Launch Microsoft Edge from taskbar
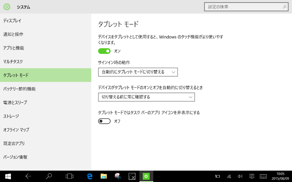 click(89, 176)
